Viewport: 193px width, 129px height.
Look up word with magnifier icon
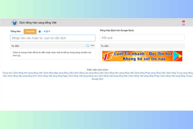click(x=87, y=46)
